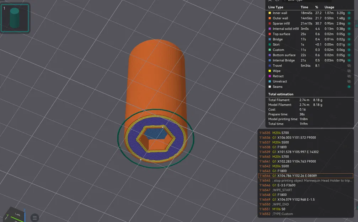Select G-code line 116535 M204 S700

306,133
